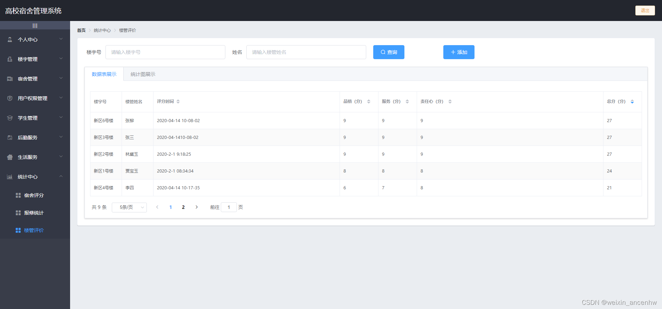This screenshot has width=662, height=309.
Task: Switch to the 统计图展示 tab
Action: click(143, 74)
